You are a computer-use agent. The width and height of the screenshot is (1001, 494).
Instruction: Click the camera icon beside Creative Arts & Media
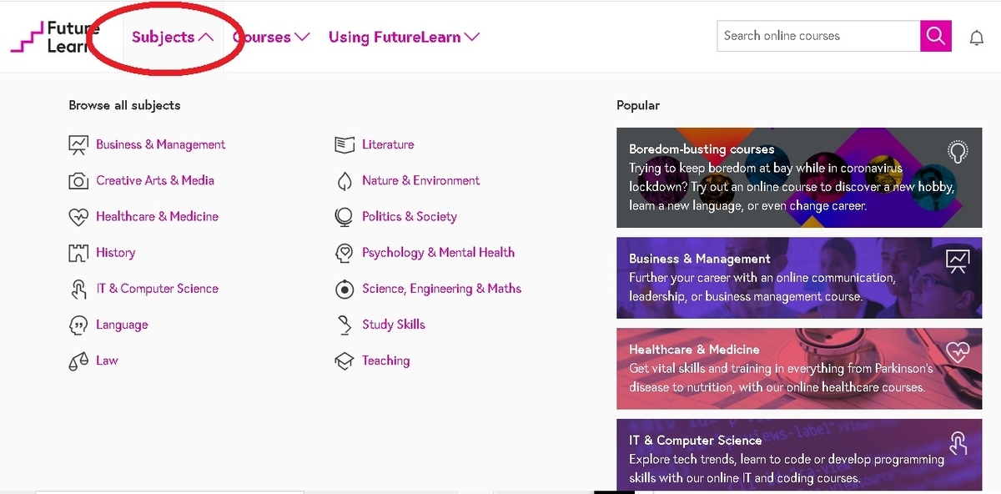coord(78,181)
